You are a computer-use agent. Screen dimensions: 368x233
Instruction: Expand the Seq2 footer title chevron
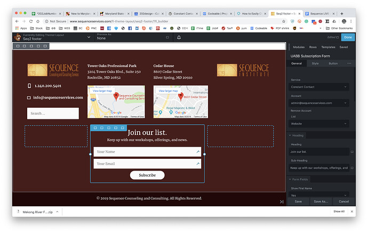tap(89, 37)
